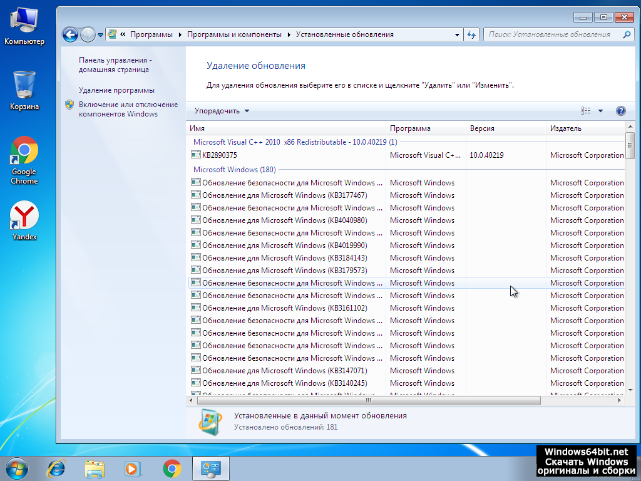Open Включение или отключение компонентов Windows
Image resolution: width=641 pixels, height=481 pixels.
pos(128,110)
